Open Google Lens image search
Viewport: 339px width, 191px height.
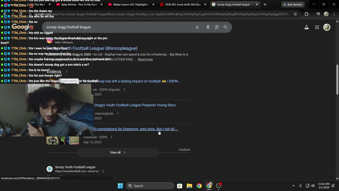(x=217, y=27)
